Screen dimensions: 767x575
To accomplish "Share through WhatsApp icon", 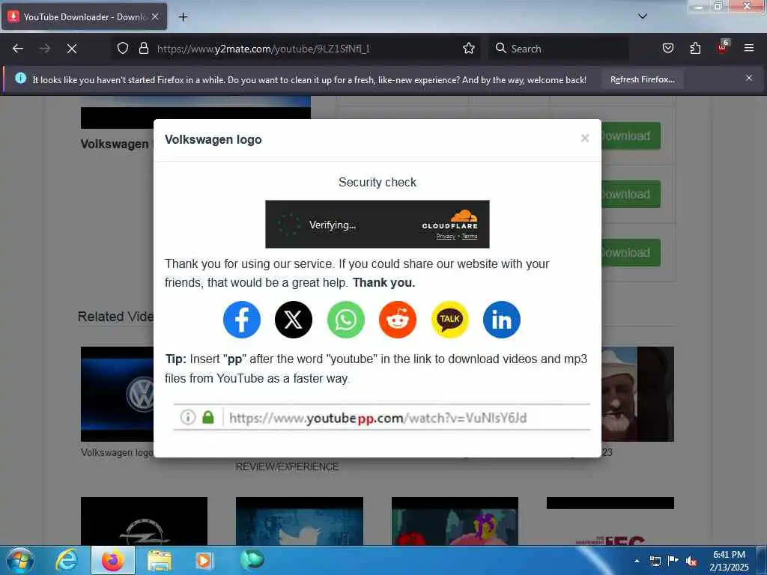I will [x=346, y=320].
